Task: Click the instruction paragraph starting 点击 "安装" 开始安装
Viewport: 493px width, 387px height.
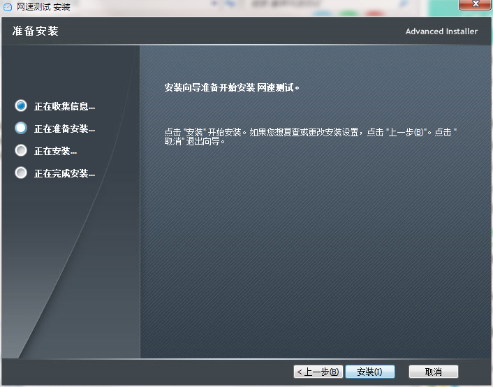Action: 311,136
